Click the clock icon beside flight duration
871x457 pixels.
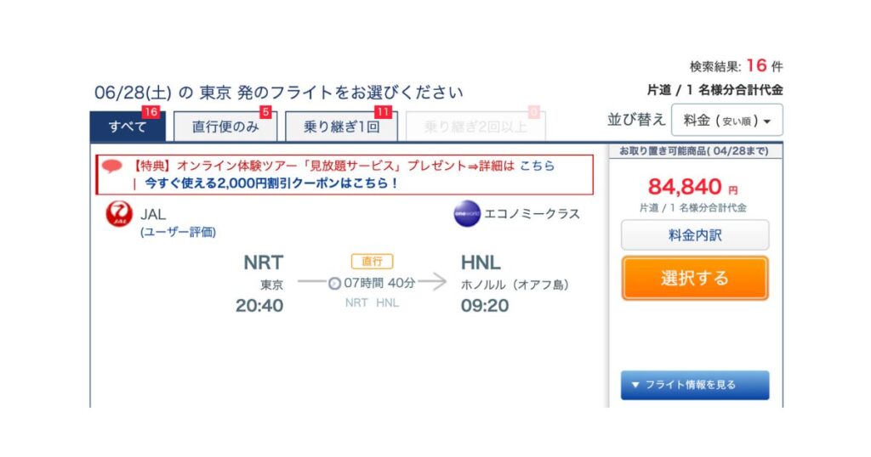(x=334, y=284)
